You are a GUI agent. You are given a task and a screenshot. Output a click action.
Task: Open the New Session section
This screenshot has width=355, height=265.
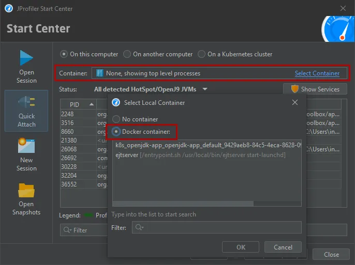click(26, 154)
